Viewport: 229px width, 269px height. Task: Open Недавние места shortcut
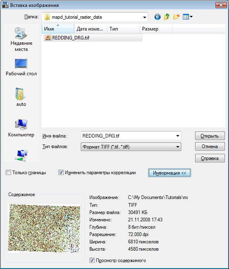21,39
